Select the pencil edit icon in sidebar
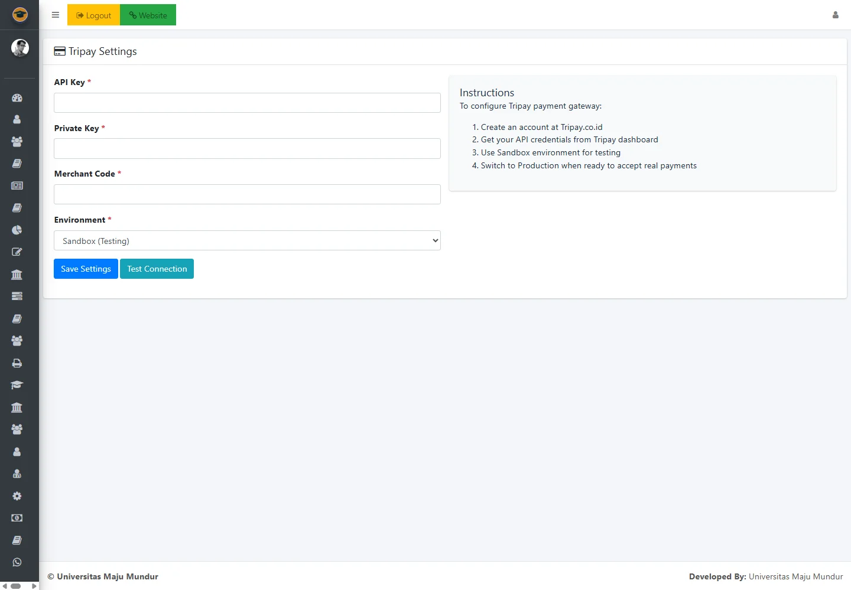 (17, 252)
